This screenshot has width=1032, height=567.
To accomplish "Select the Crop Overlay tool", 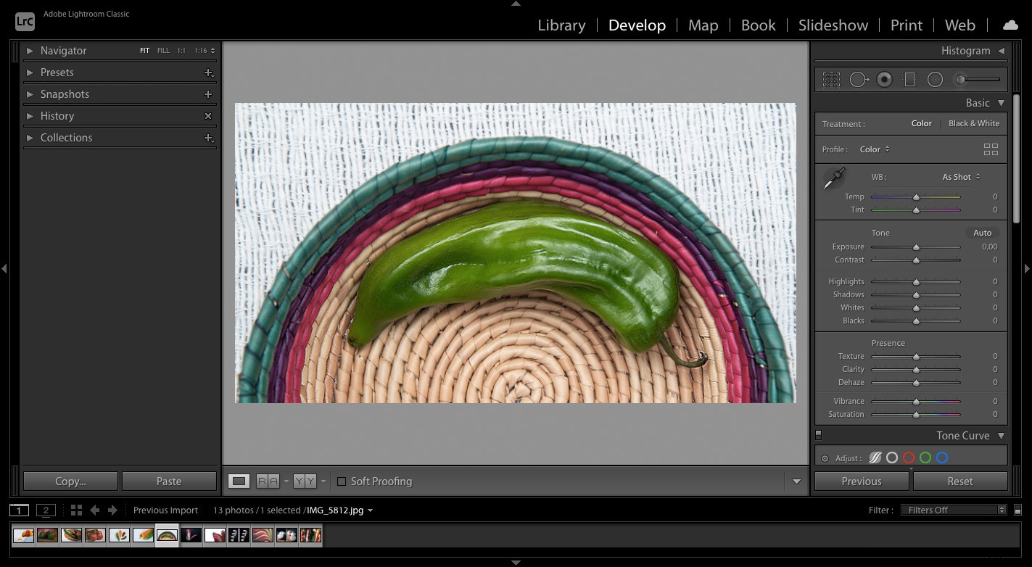I will click(831, 79).
